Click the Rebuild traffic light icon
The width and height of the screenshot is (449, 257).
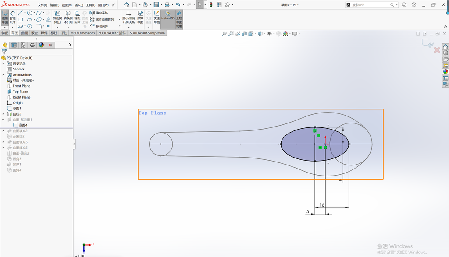(211, 5)
